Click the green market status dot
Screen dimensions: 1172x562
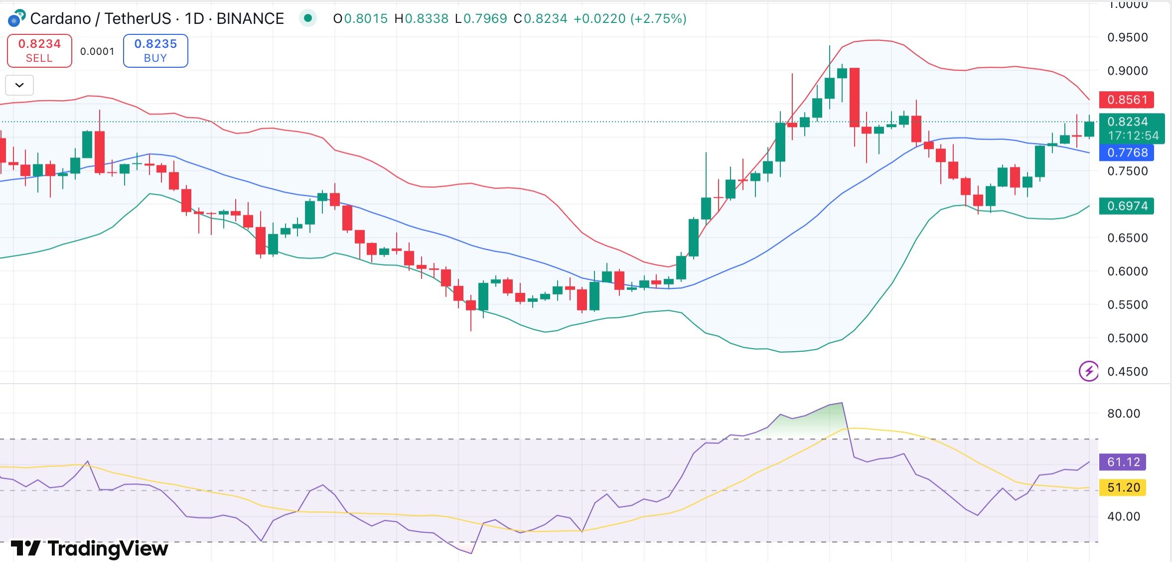(x=308, y=18)
